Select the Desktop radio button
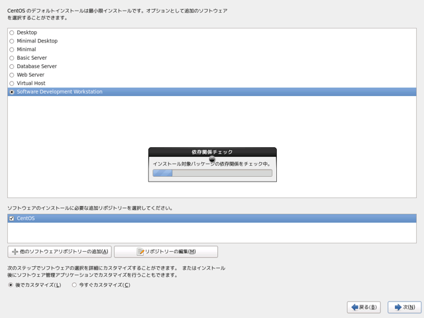The height and width of the screenshot is (318, 424). 12,32
